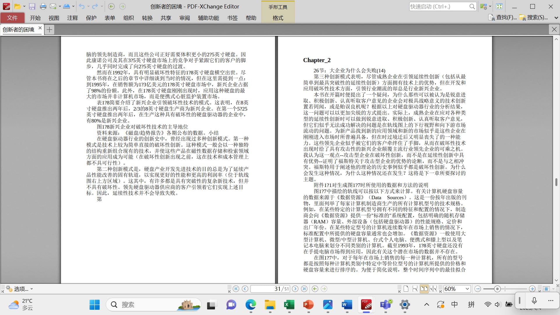Viewport: 560px width, 315px height.
Task: Enable continuous page layout
Action: tap(415, 289)
